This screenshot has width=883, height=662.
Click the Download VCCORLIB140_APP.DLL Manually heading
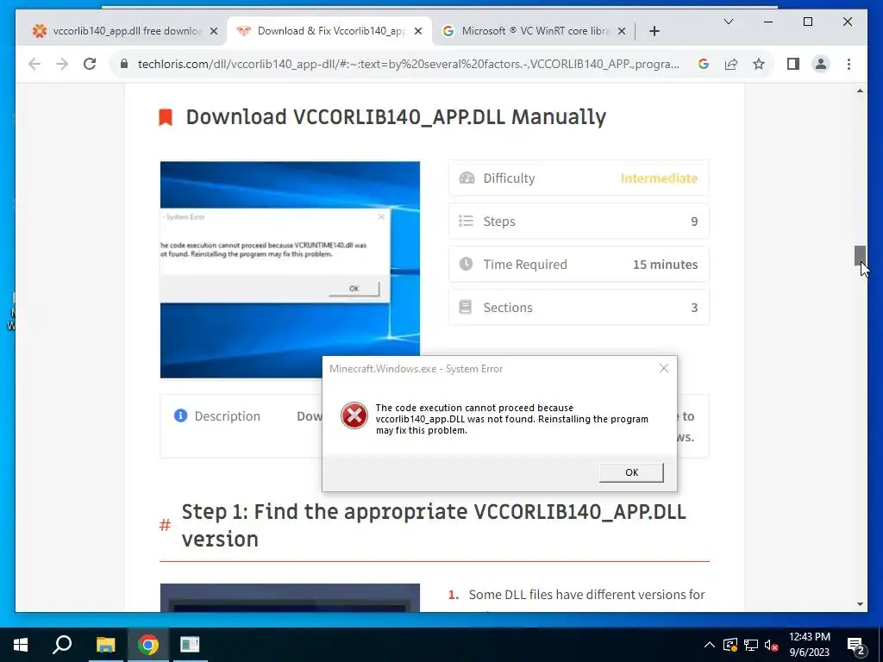[396, 117]
